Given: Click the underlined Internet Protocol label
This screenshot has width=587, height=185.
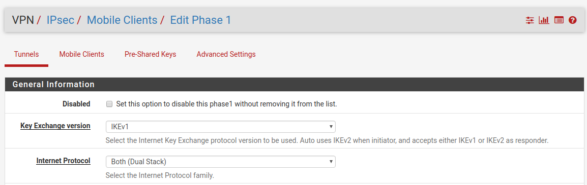Looking at the screenshot, I should pyautogui.click(x=63, y=161).
